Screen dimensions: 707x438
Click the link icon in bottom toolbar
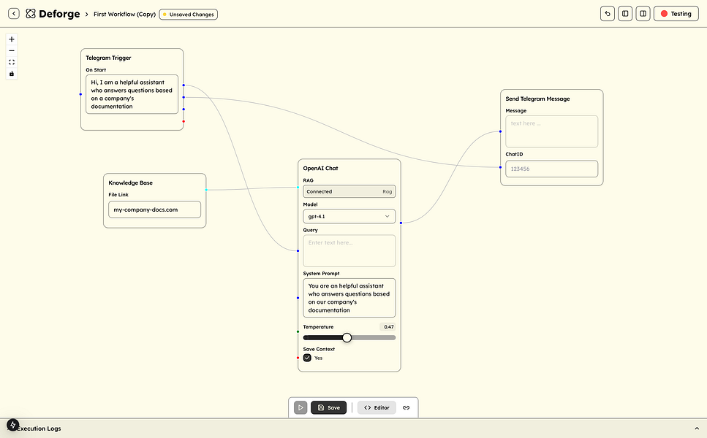[407, 407]
